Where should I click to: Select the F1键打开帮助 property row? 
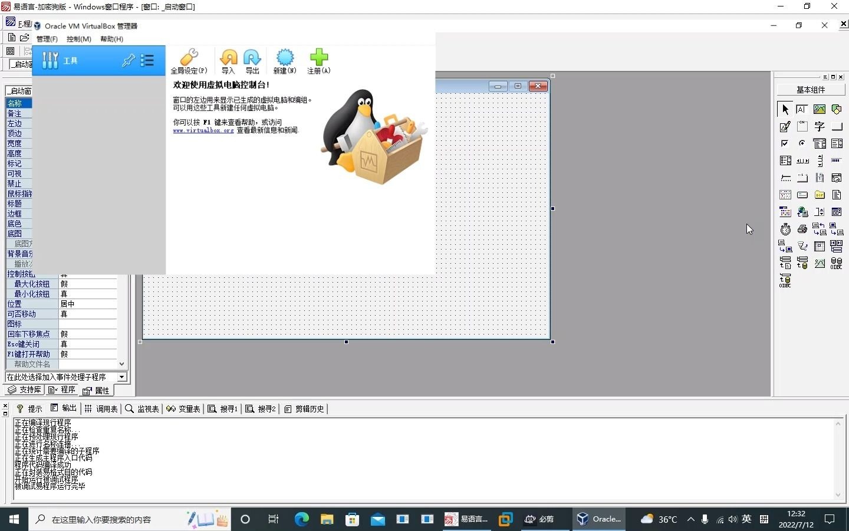(x=62, y=354)
